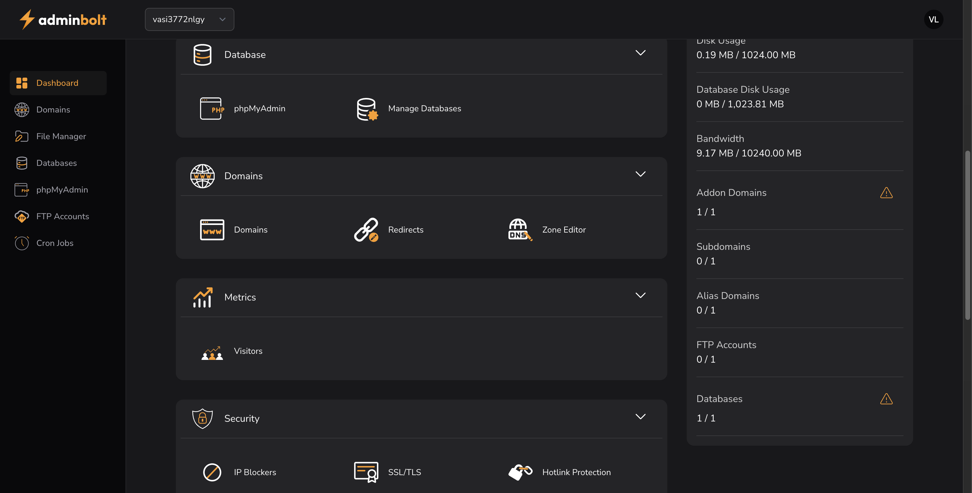Collapse the Security section
The width and height of the screenshot is (972, 493).
click(640, 416)
